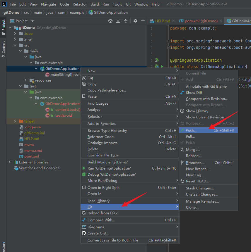Click the Diagrams icon in context menu
Screen dimensions: 251x252
[84, 227]
